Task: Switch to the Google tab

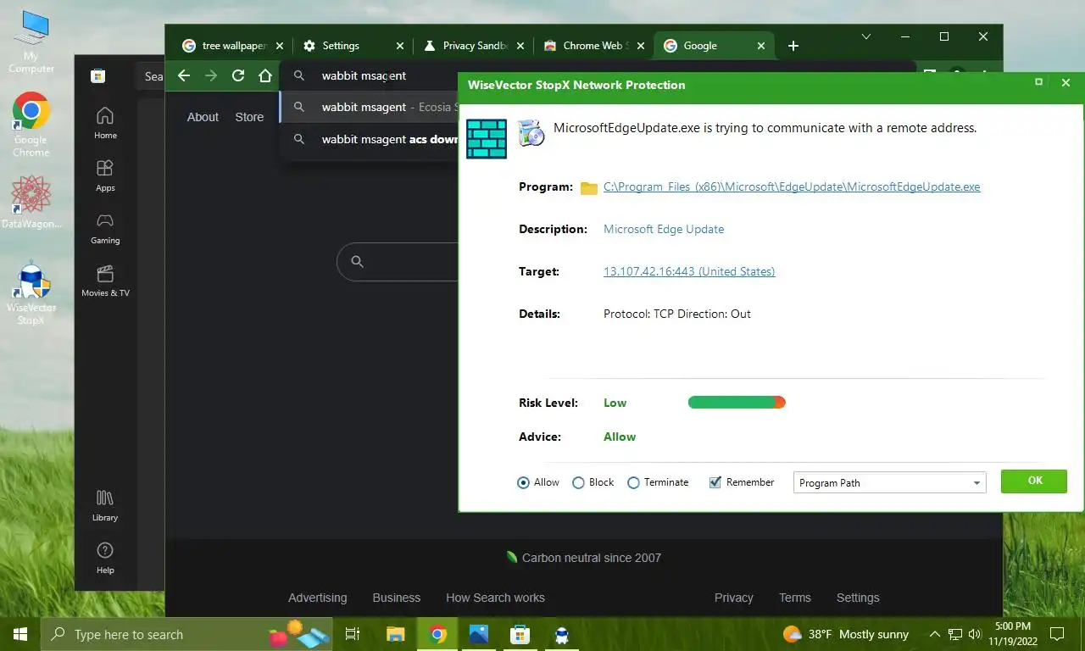Action: (715, 46)
